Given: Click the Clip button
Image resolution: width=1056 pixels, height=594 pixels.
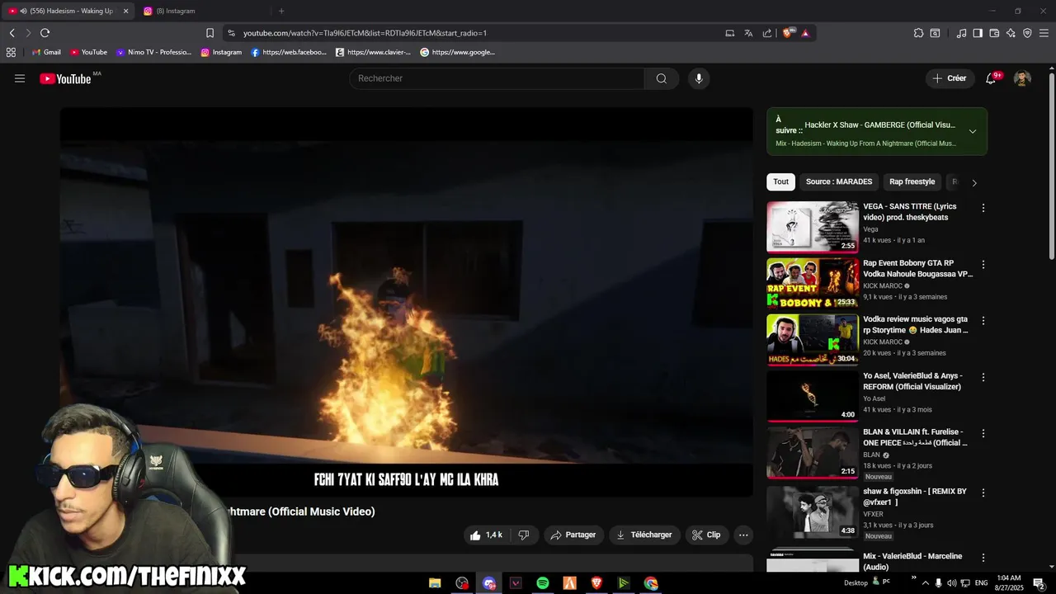Looking at the screenshot, I should [706, 535].
